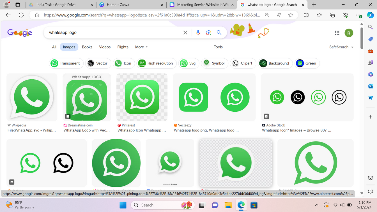Open Read aloud icon in address bar

(279, 15)
